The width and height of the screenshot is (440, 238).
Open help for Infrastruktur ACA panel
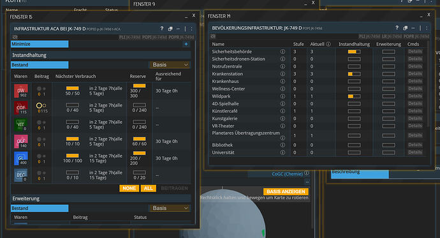(161, 28)
